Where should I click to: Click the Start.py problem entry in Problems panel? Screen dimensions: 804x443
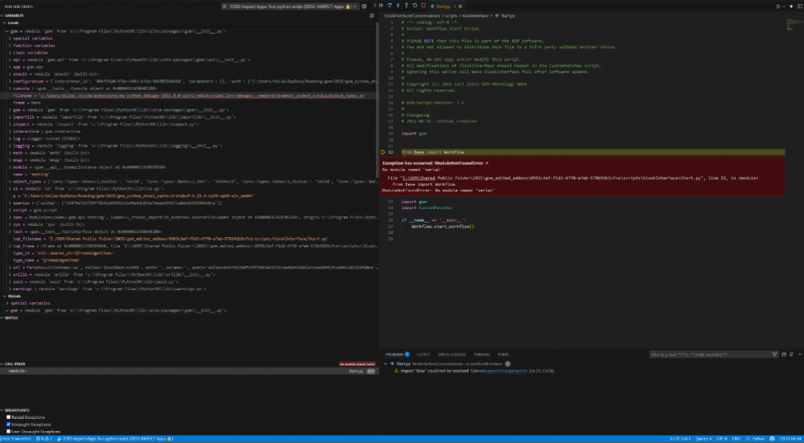pos(404,363)
